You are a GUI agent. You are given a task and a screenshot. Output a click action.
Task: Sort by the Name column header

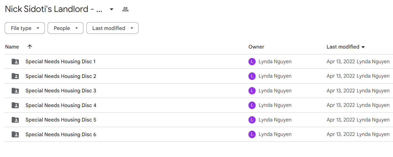click(12, 47)
